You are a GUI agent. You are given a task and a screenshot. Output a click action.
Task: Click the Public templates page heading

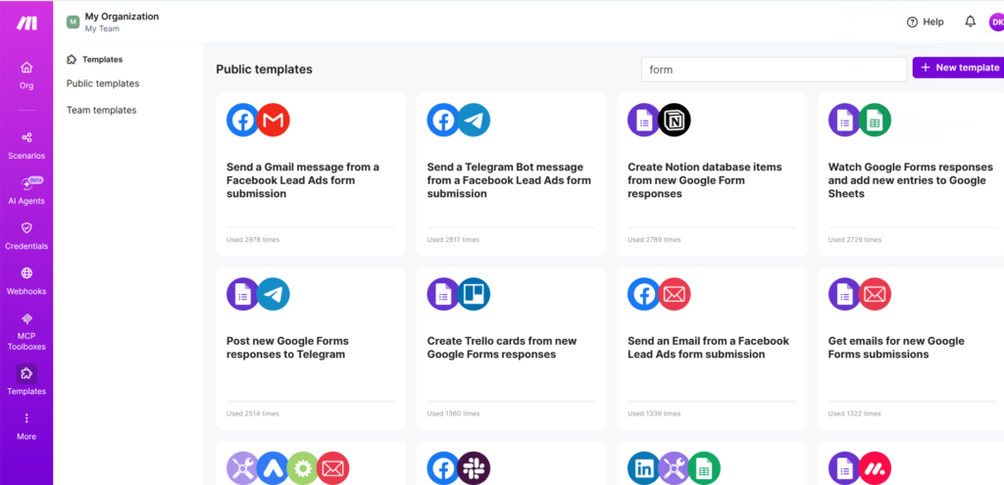[265, 70]
